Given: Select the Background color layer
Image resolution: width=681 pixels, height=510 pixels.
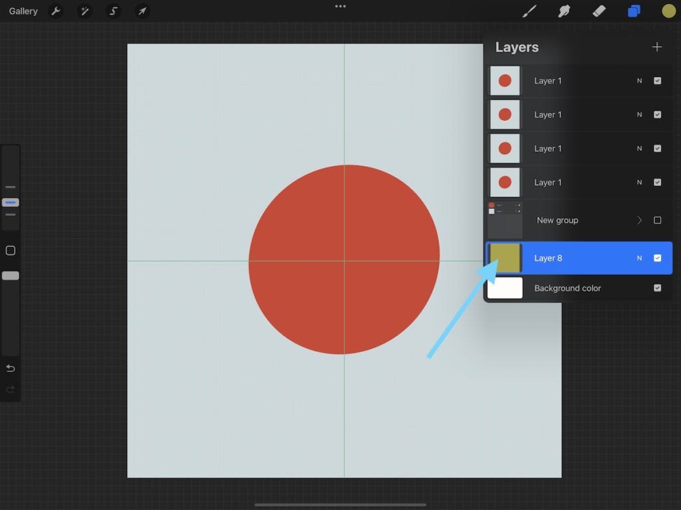Looking at the screenshot, I should click(x=567, y=288).
